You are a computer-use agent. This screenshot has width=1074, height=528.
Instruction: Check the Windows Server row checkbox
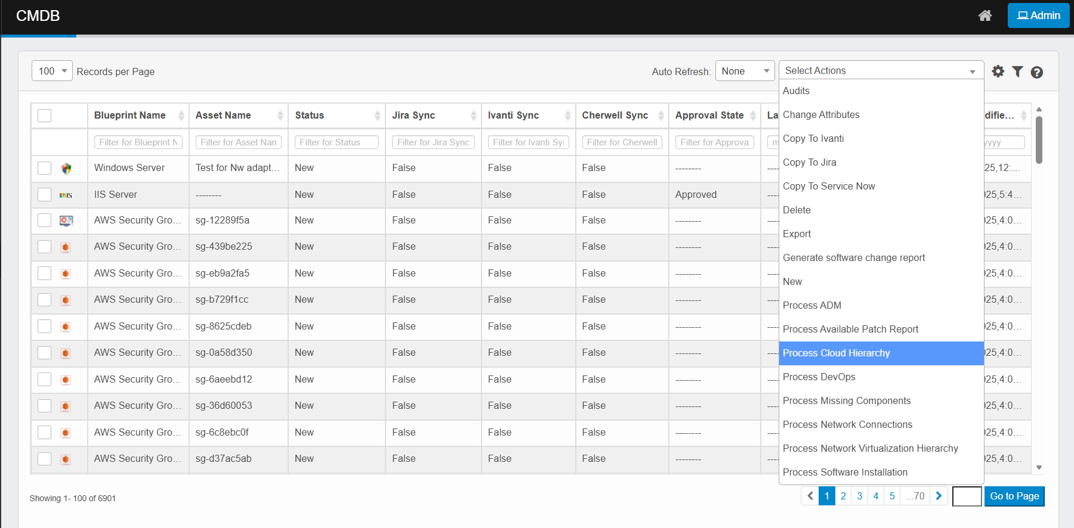[x=45, y=168]
